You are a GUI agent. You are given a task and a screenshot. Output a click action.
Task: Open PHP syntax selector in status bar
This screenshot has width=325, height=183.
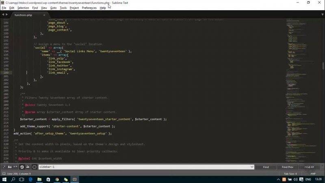click(313, 174)
